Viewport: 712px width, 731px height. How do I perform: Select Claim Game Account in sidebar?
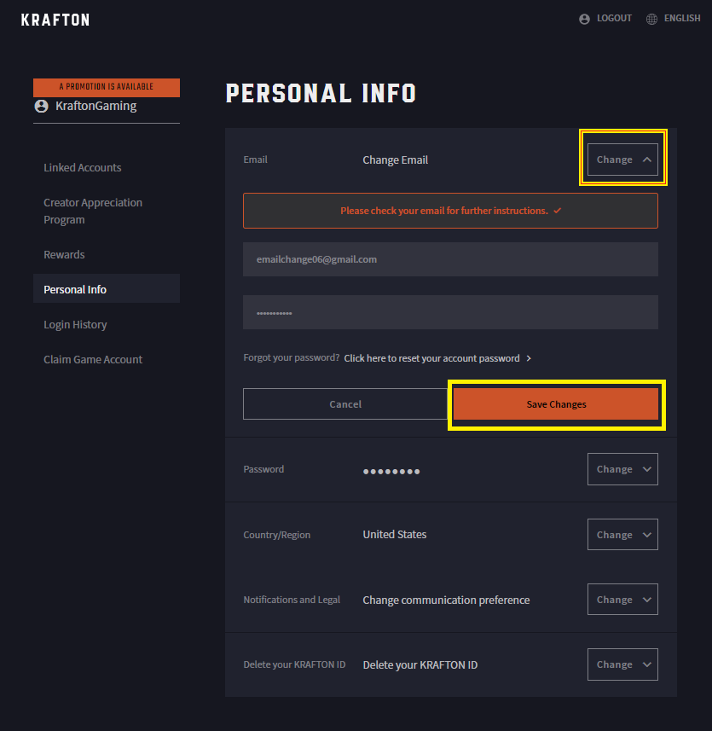pos(93,359)
